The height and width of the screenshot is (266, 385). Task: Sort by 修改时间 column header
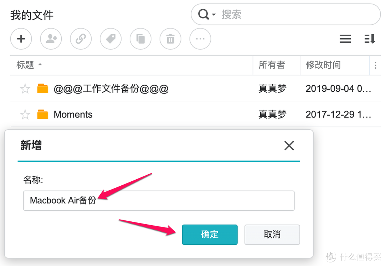point(323,65)
